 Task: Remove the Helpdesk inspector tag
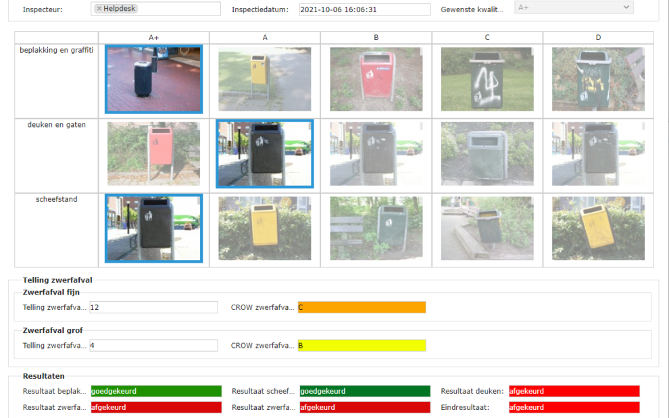pyautogui.click(x=99, y=9)
